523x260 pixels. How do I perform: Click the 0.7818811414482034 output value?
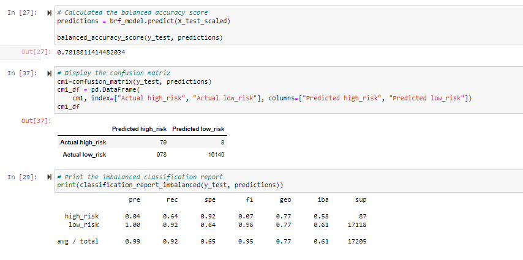coord(91,53)
